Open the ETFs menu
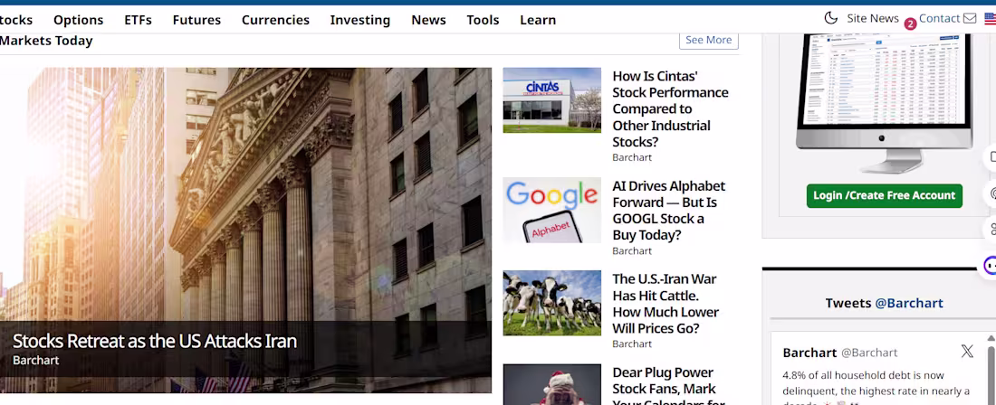Screen dimensions: 996x405 point(138,20)
